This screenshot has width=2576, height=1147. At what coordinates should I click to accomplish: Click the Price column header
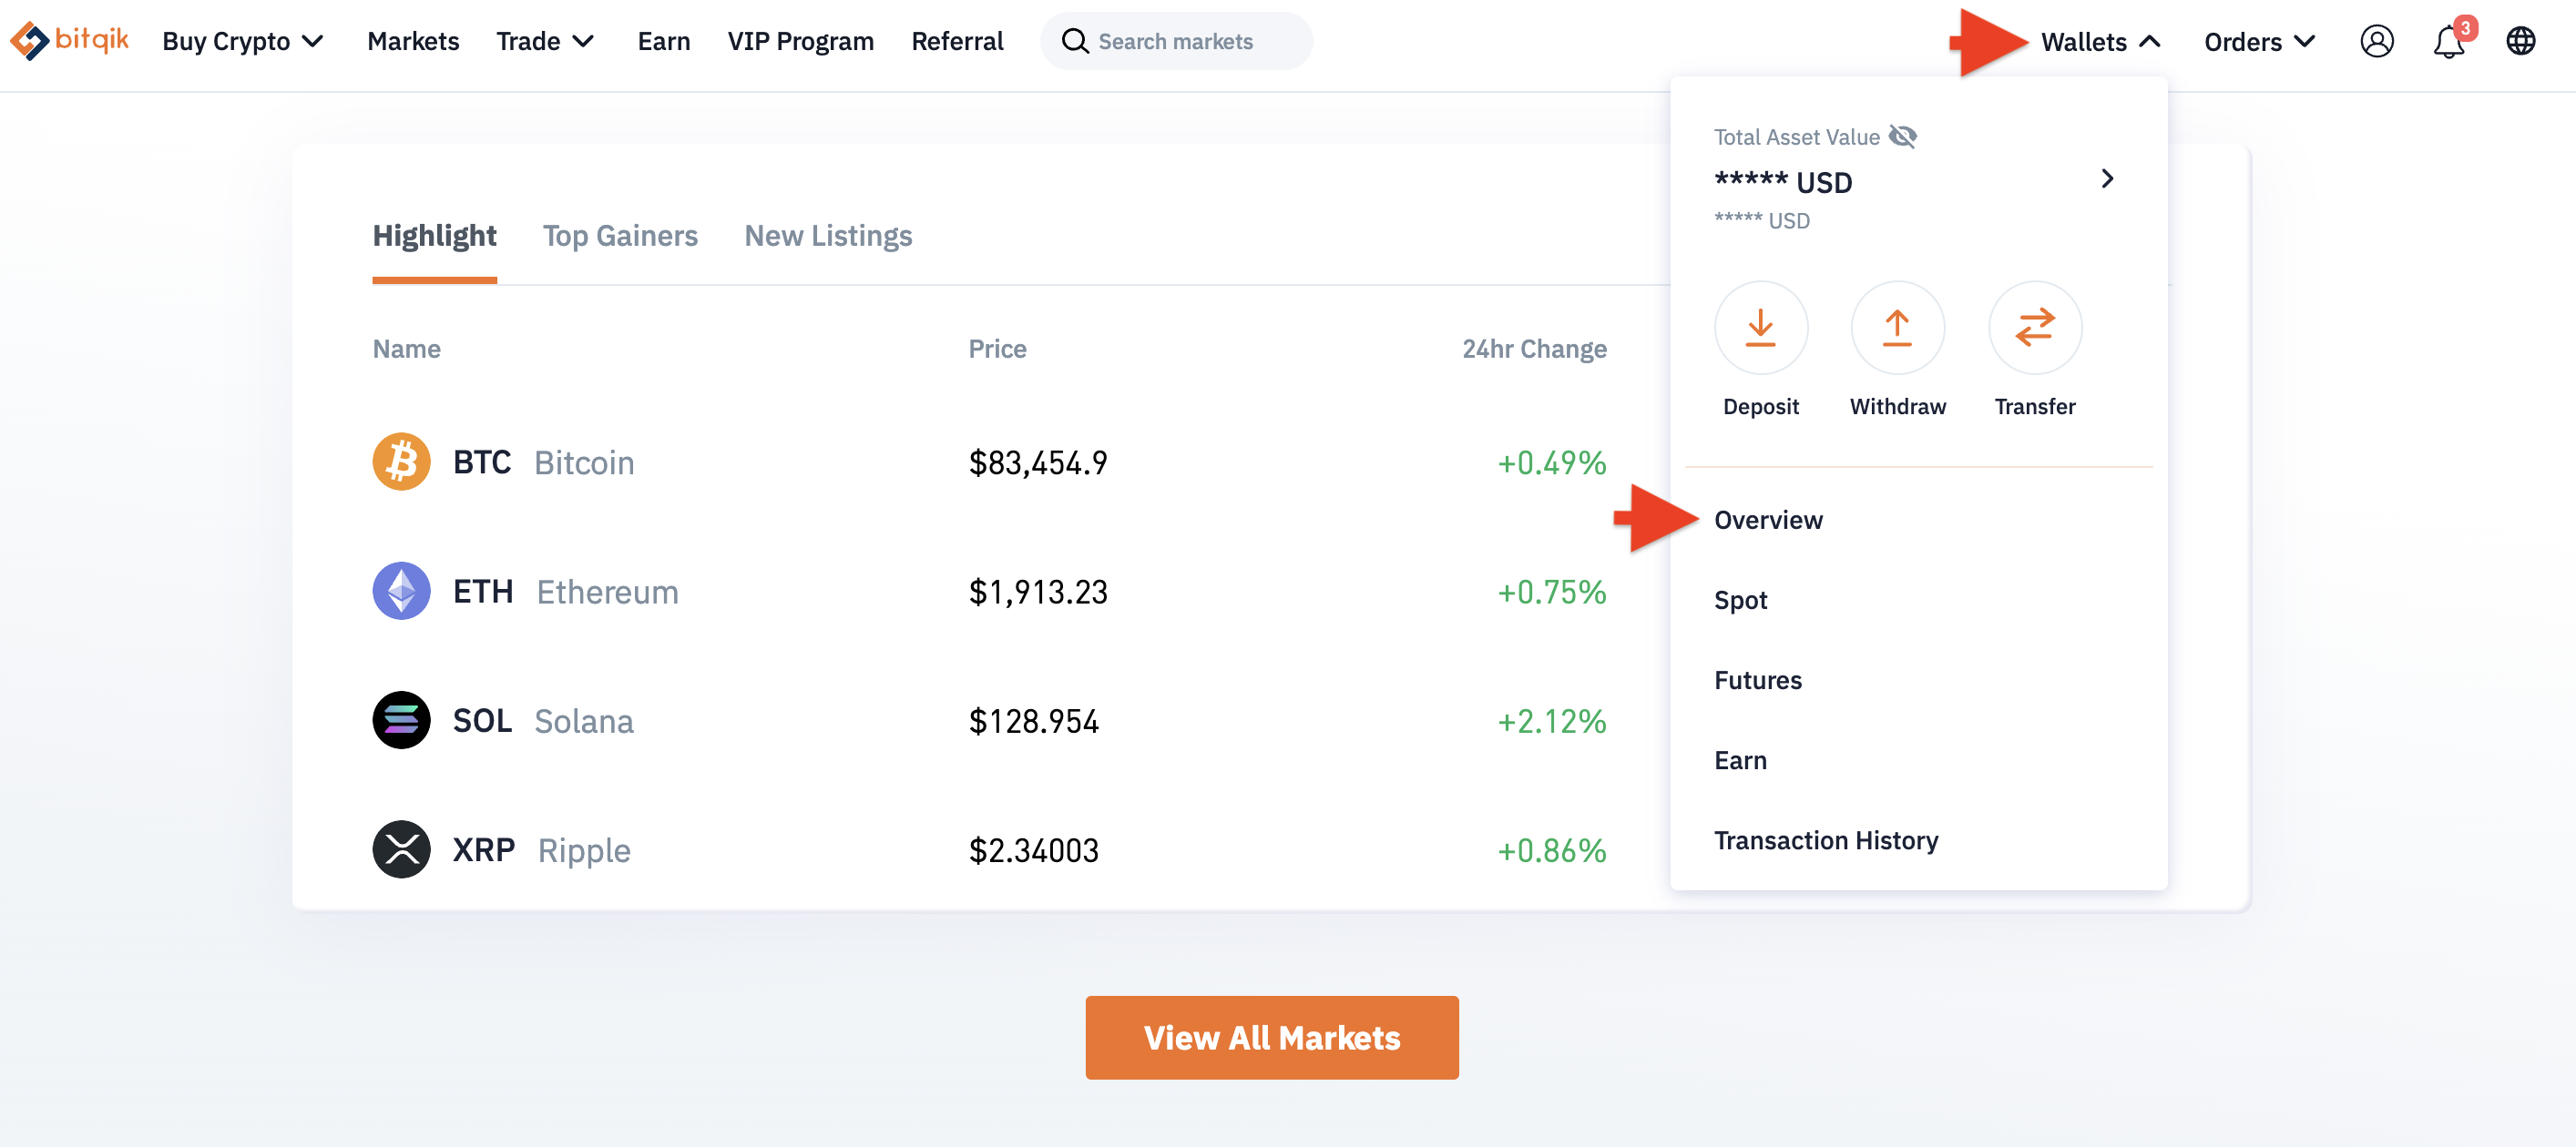[997, 348]
